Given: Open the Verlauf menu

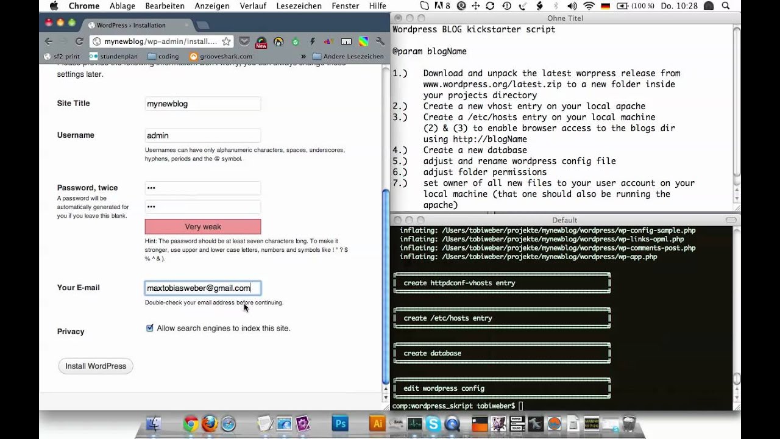Looking at the screenshot, I should click(x=253, y=5).
